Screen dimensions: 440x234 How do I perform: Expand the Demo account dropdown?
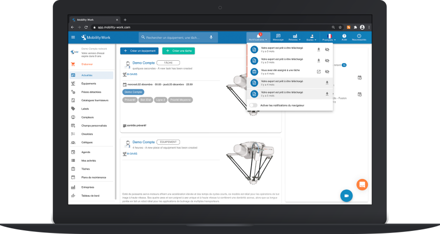click(x=311, y=37)
